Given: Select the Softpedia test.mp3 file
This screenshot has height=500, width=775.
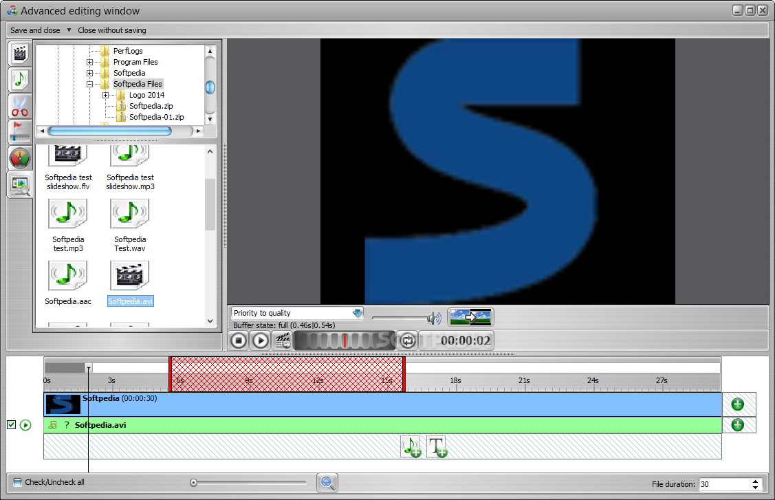Looking at the screenshot, I should pos(67,226).
